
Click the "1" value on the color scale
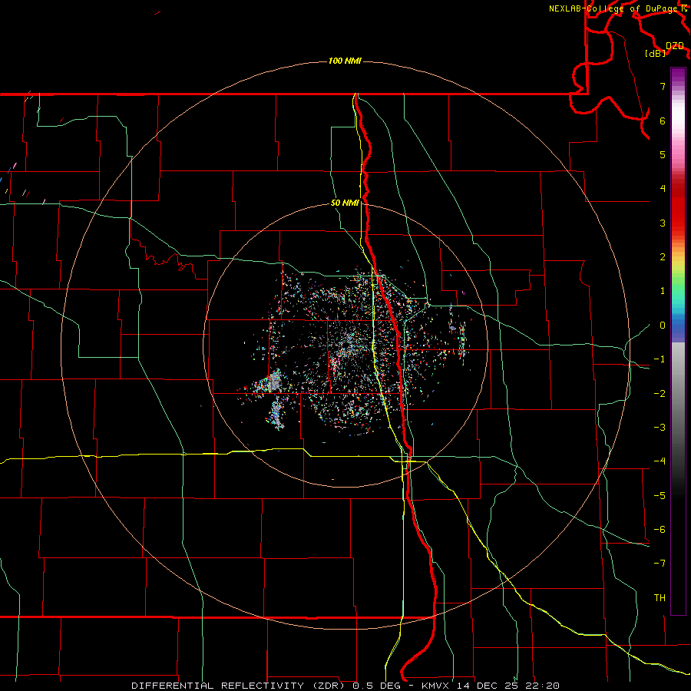point(663,291)
